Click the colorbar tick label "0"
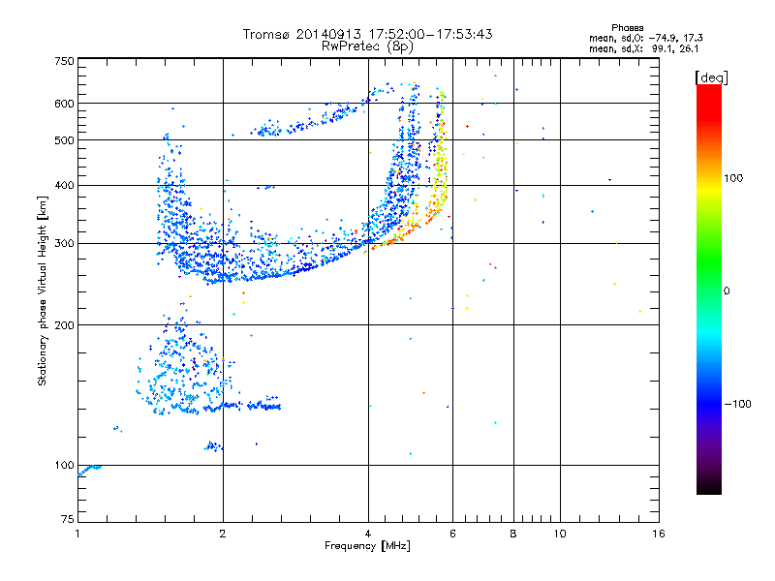The image size is (775, 581). (727, 291)
